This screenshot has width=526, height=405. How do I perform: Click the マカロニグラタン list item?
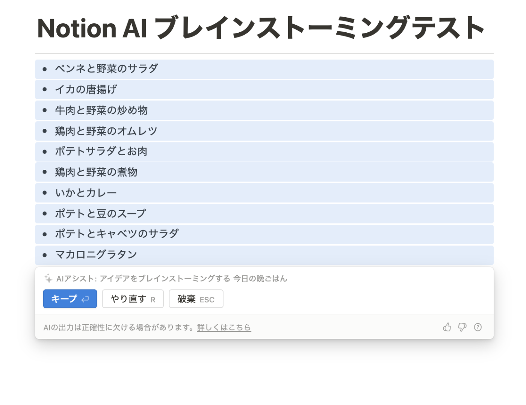(x=265, y=255)
